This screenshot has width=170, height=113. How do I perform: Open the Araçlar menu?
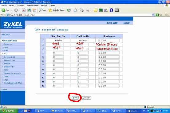pyautogui.click(x=44, y=5)
